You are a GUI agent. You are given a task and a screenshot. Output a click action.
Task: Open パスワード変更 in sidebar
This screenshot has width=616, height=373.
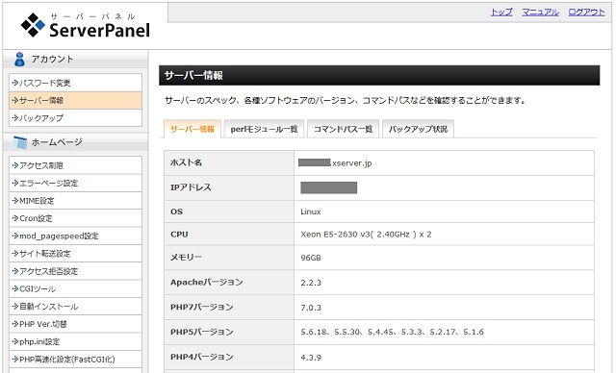(75, 83)
